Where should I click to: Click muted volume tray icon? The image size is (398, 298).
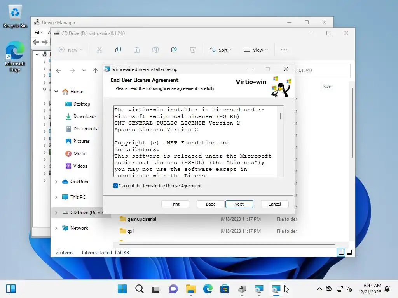[x=349, y=289]
